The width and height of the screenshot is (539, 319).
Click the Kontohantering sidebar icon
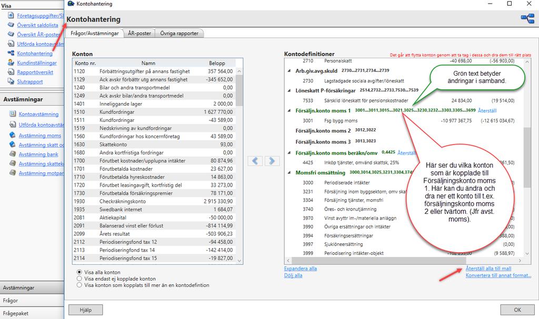point(11,53)
